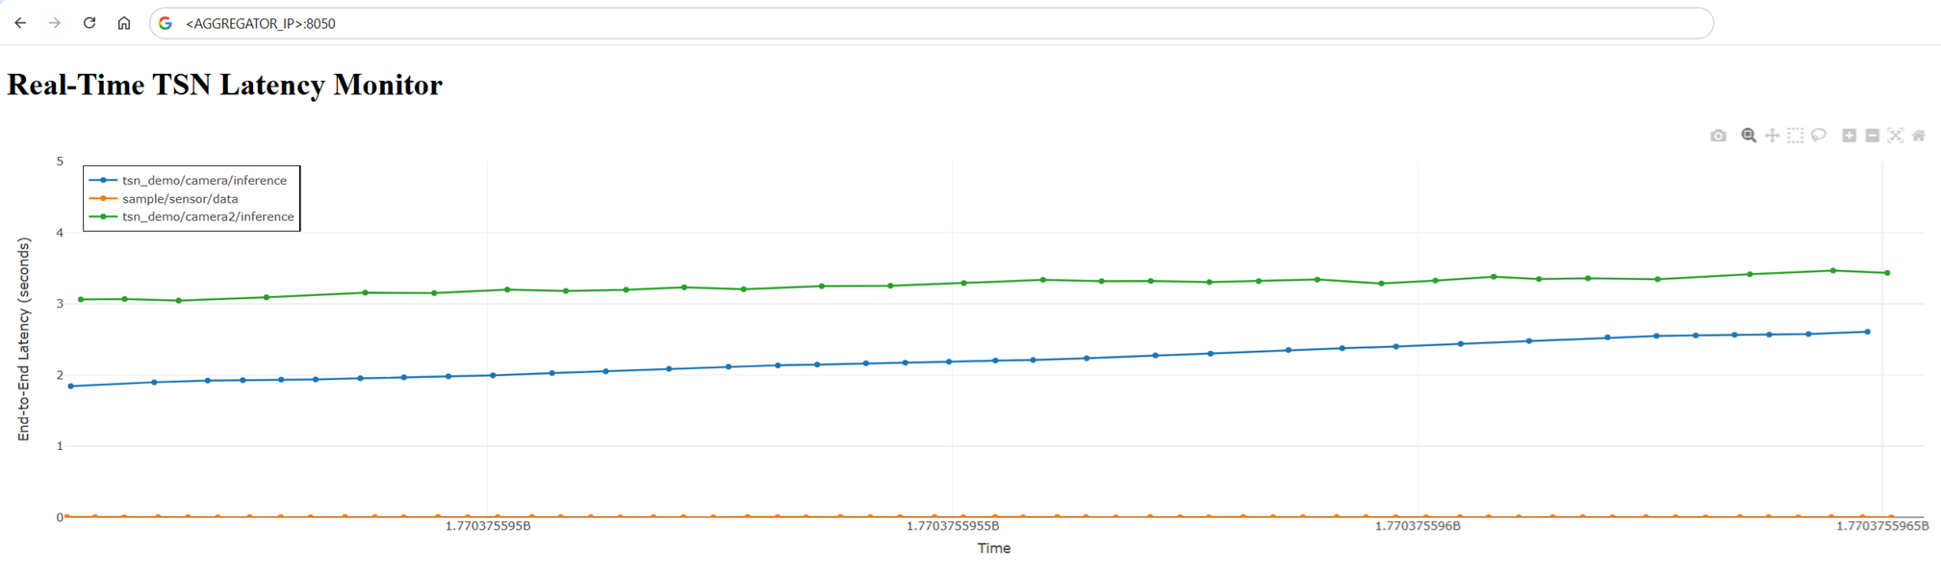The width and height of the screenshot is (1941, 575).
Task: Reload the page in the browser
Action: [89, 23]
